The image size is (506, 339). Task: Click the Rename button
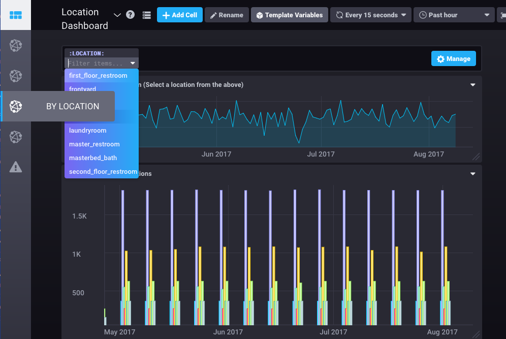point(227,15)
